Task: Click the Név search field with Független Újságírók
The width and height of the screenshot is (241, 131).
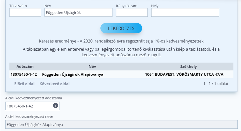Action: (x=78, y=13)
